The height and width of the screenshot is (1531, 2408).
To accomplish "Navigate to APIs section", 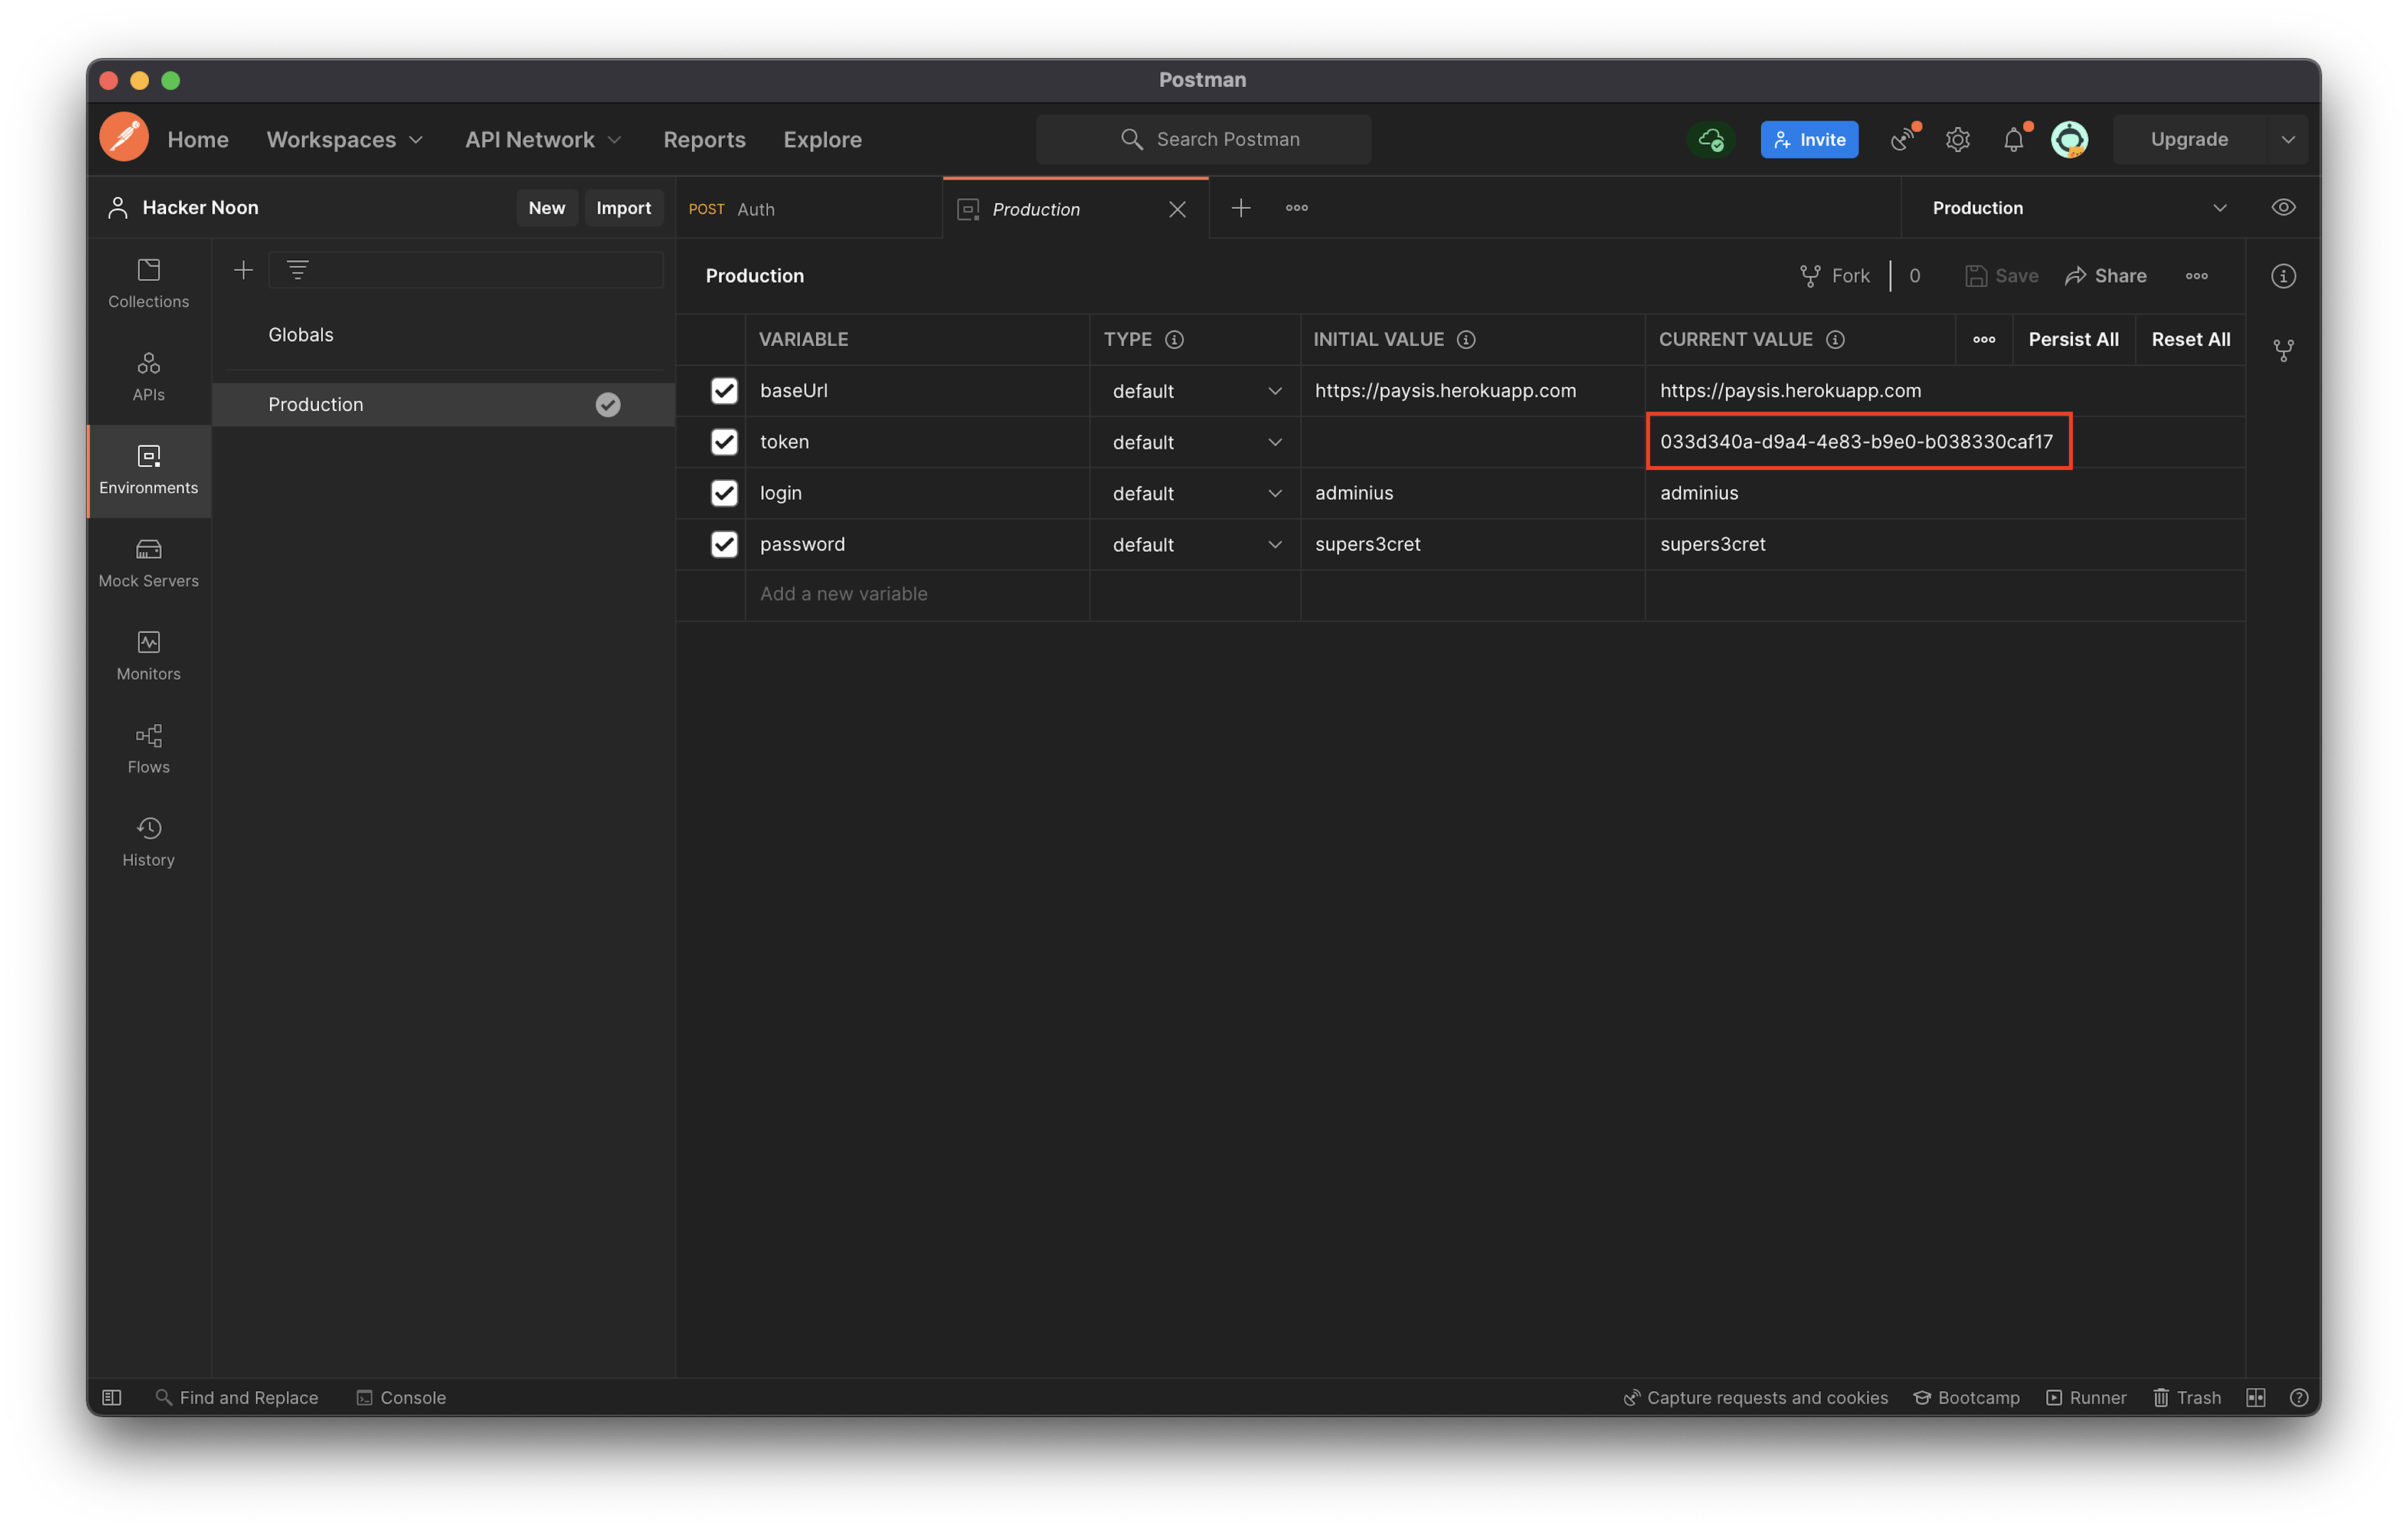I will [147, 376].
